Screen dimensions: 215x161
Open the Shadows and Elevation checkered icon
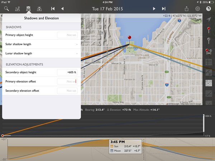click(x=28, y=8)
